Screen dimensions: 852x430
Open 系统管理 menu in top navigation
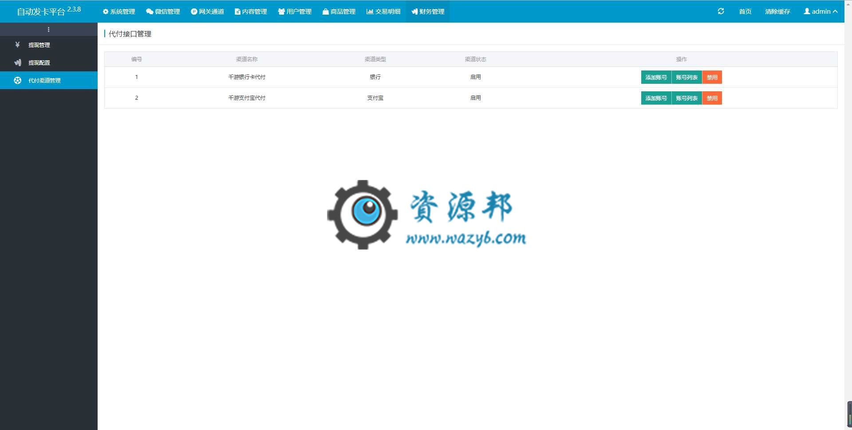pyautogui.click(x=119, y=12)
